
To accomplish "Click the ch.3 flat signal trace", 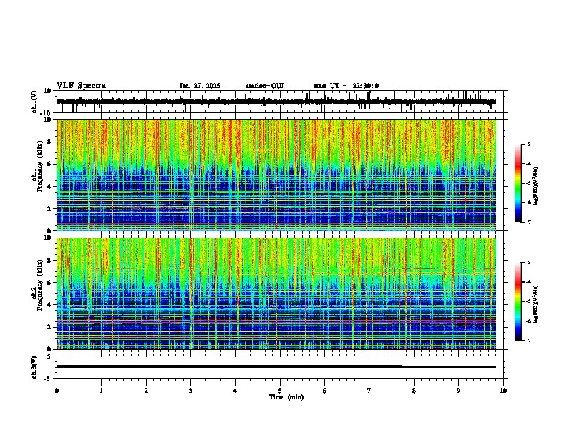I will [x=276, y=366].
